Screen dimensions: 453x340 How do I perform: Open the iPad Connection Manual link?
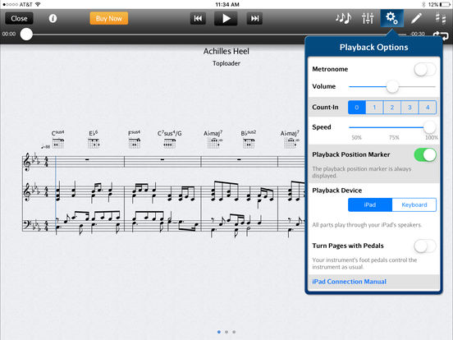coord(349,282)
